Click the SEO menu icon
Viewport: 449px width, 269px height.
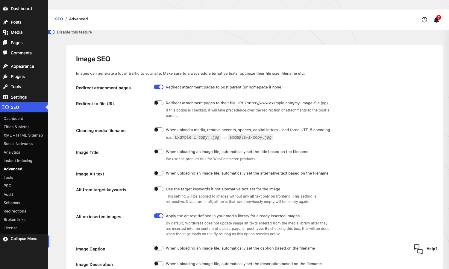point(5,107)
